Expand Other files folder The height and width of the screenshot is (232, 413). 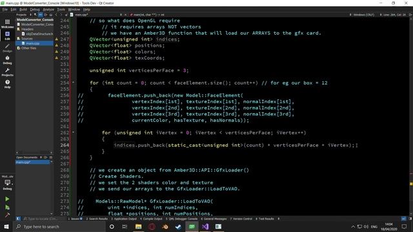point(28,48)
